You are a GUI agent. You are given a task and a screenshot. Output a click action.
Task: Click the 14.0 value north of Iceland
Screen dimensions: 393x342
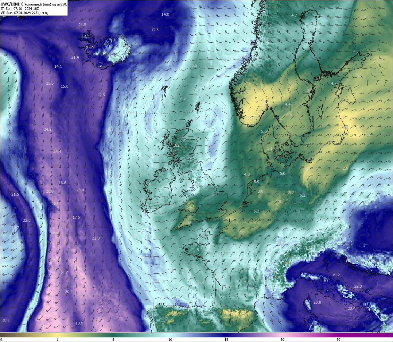(x=165, y=14)
